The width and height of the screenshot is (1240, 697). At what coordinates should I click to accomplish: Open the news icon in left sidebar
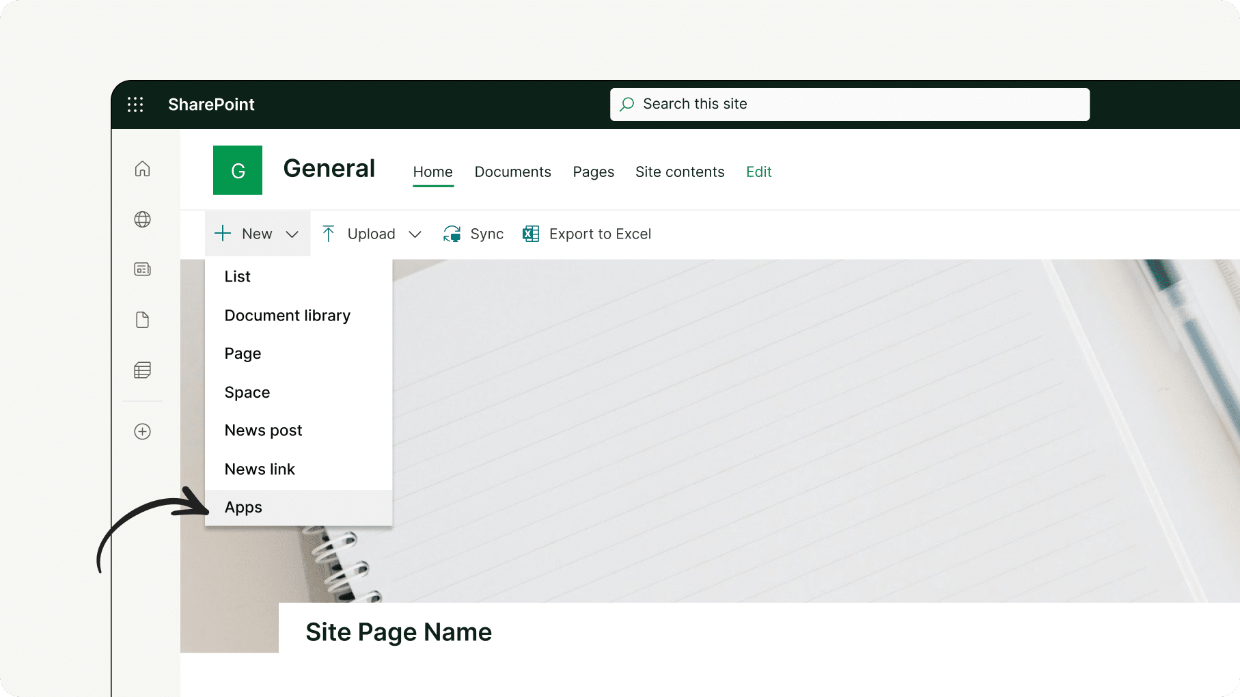coord(142,269)
